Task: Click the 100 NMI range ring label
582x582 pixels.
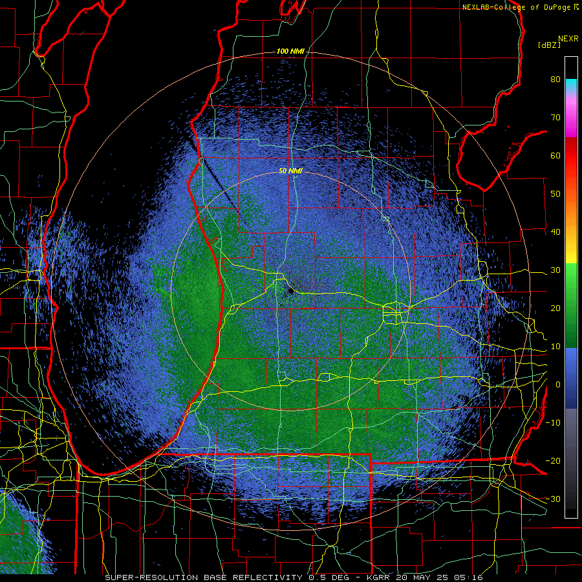Action: (290, 51)
